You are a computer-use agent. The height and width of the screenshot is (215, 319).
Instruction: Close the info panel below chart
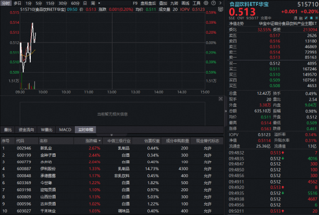pos(221,99)
